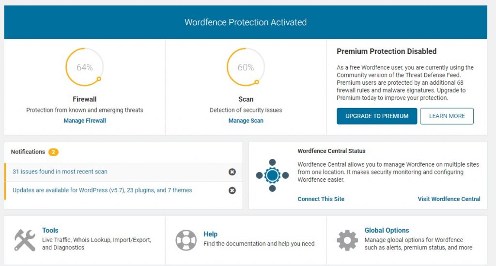The height and width of the screenshot is (266, 496).
Task: Open the WordPress updates available notice
Action: [x=102, y=190]
